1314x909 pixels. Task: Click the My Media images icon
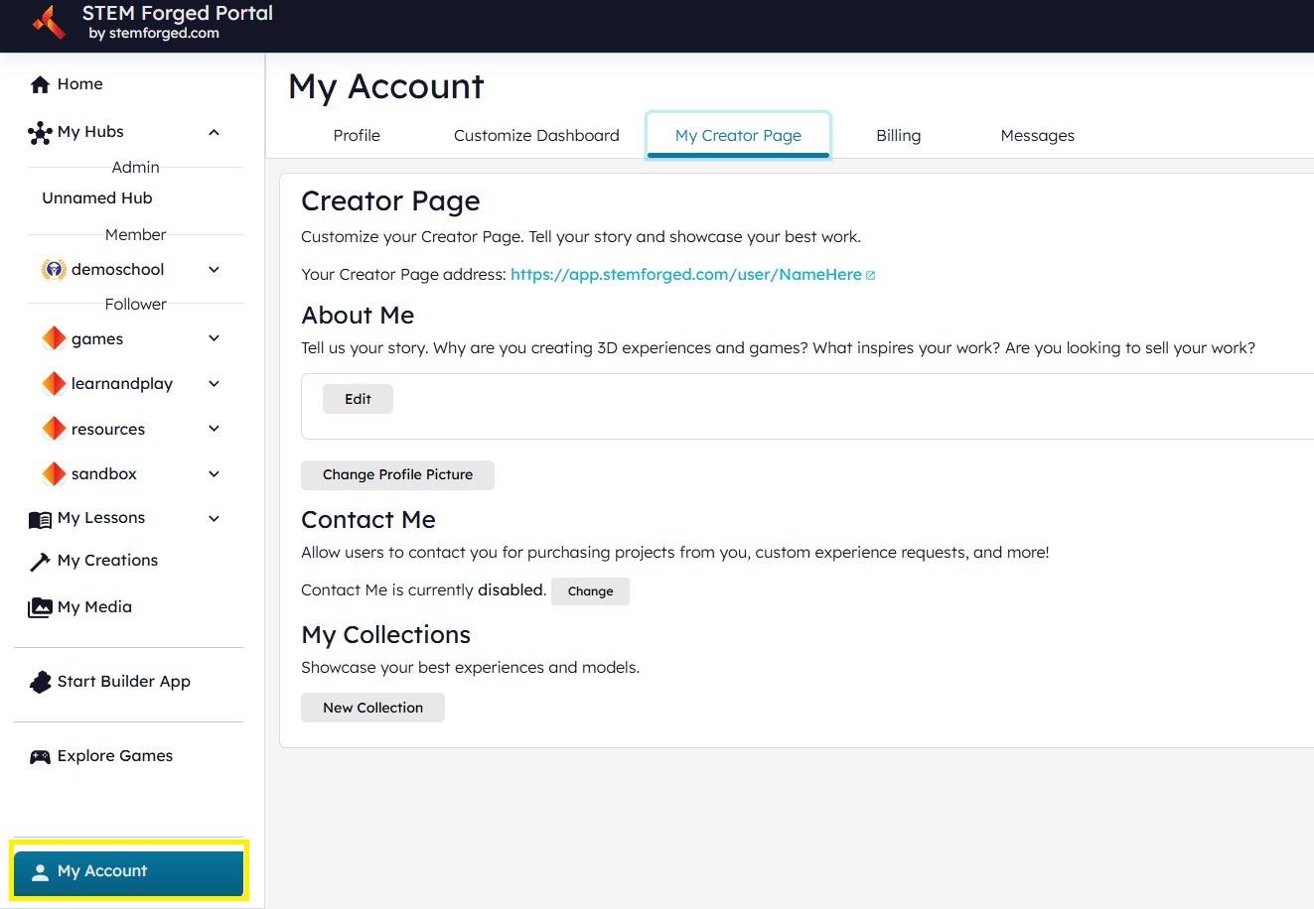pos(40,607)
